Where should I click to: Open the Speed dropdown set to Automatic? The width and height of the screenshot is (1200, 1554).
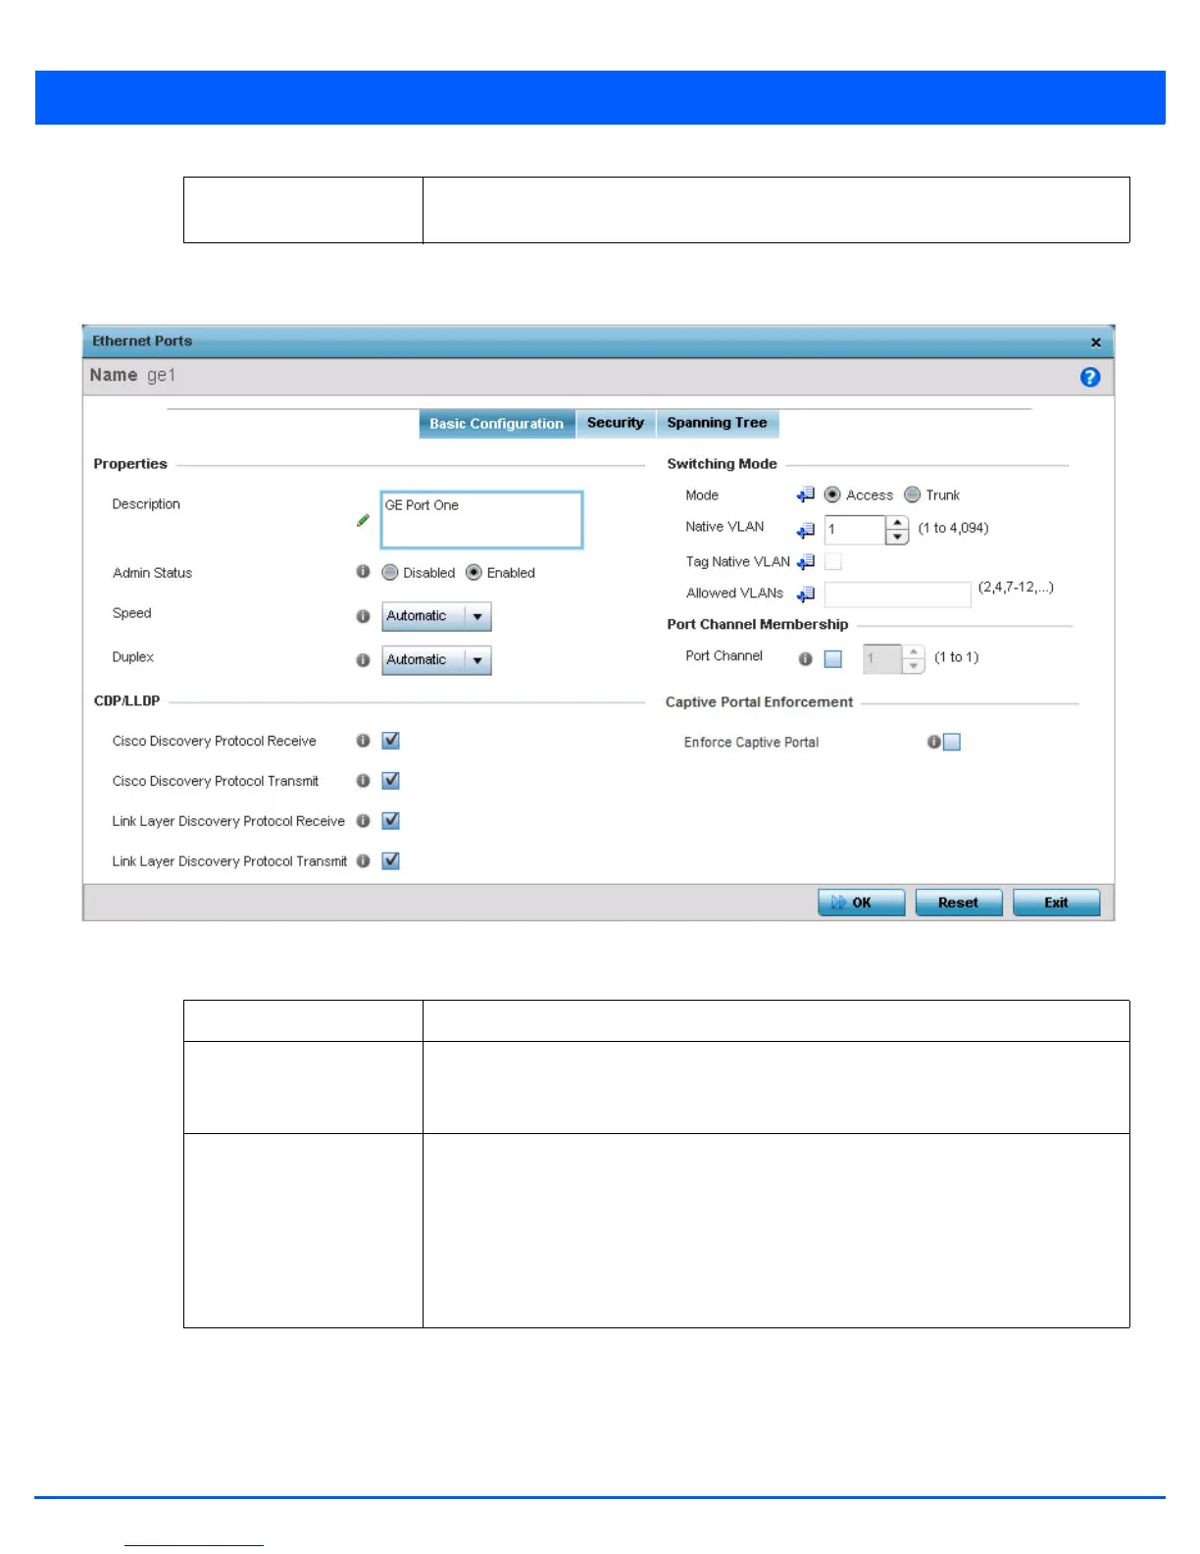(x=436, y=617)
